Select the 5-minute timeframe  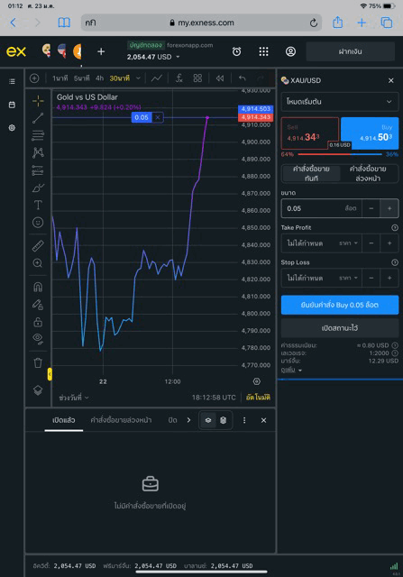(x=81, y=78)
